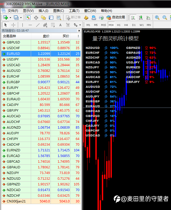
Task: Click the zoom in magnifier icon
Action: (x=157, y=18)
